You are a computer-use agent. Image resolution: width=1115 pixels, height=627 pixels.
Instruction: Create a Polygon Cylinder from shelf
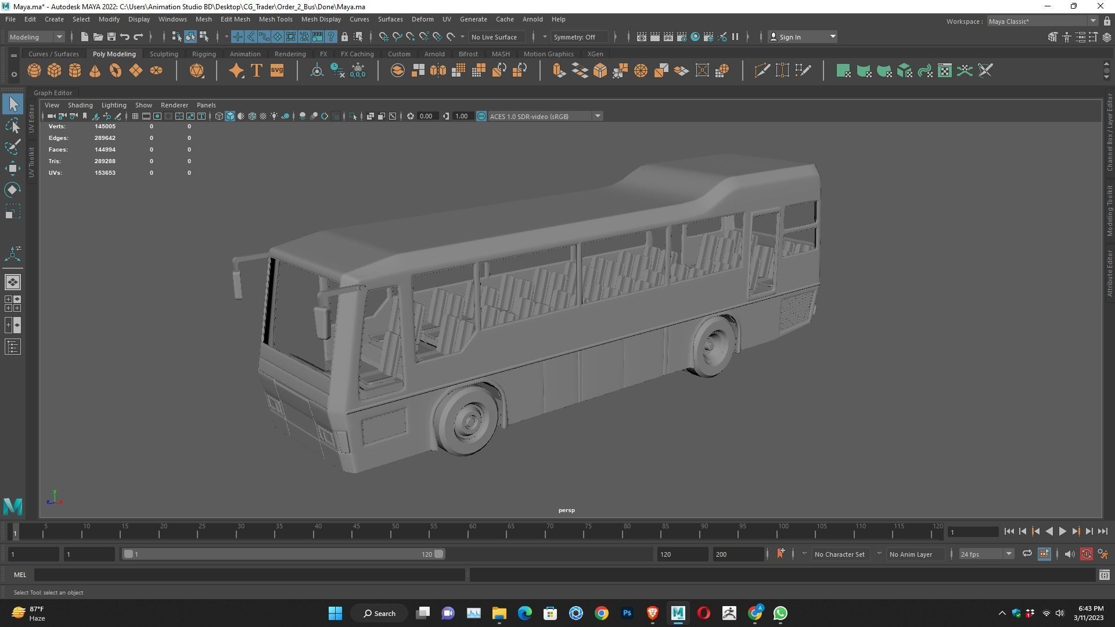[x=75, y=71]
